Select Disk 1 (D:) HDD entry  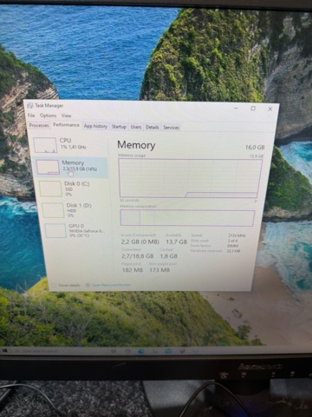coord(74,210)
